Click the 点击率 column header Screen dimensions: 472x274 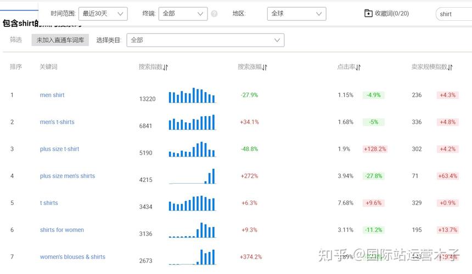[x=346, y=67]
